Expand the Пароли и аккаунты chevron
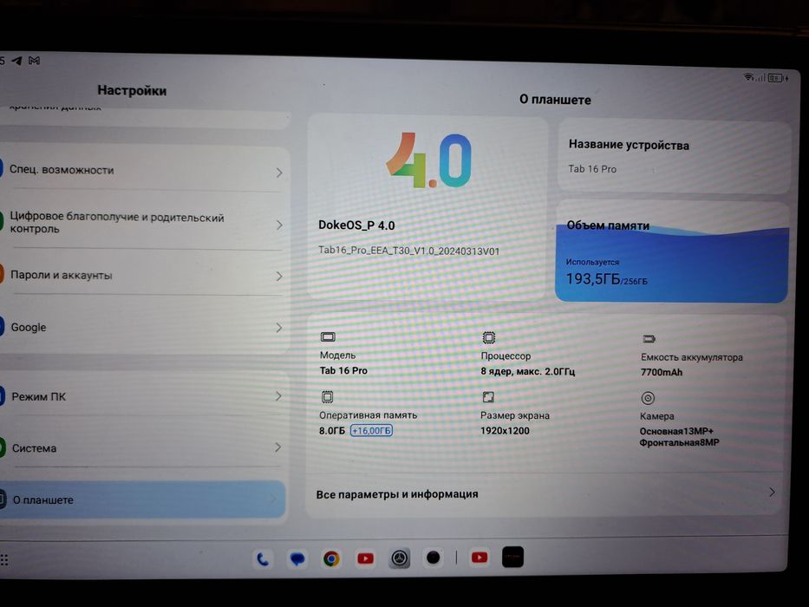The image size is (809, 607). [x=279, y=276]
